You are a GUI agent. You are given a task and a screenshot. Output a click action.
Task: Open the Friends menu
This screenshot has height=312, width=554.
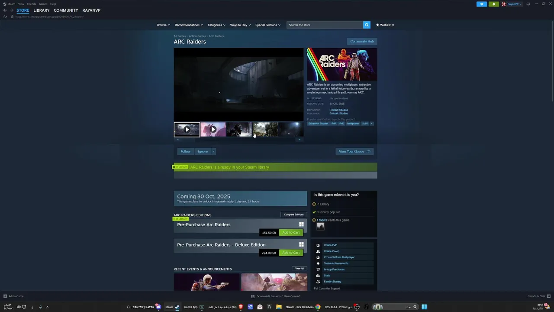(x=32, y=4)
